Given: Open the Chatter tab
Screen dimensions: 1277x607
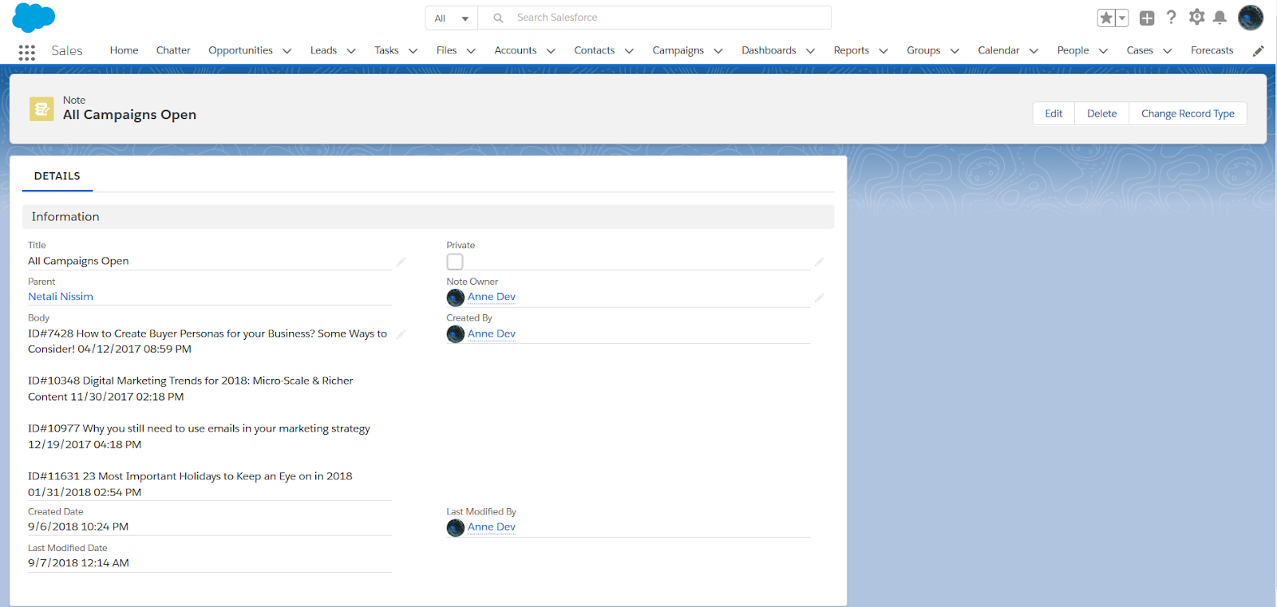Looking at the screenshot, I should [x=173, y=50].
